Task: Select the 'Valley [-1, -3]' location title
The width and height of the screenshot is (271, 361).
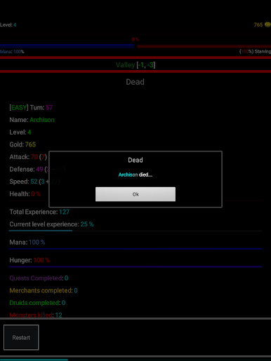Action: 135,64
